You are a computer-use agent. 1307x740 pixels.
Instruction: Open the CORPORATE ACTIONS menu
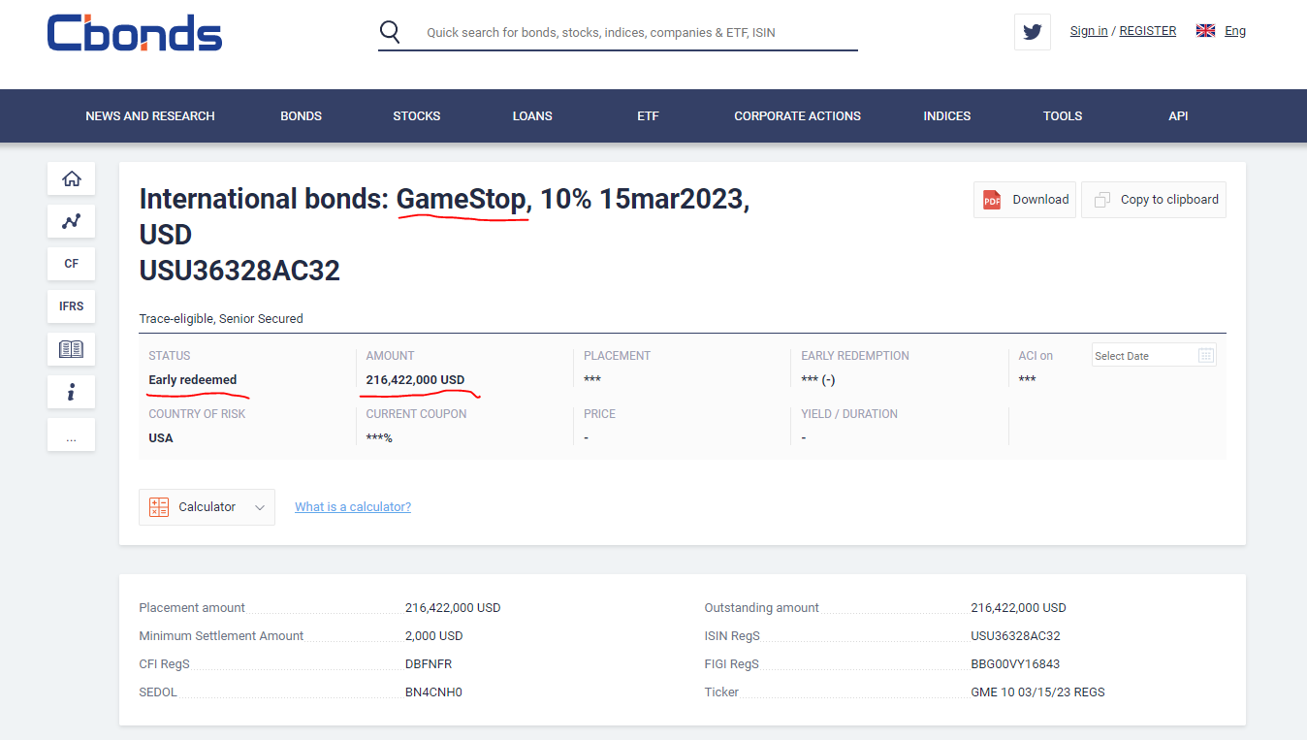797,116
